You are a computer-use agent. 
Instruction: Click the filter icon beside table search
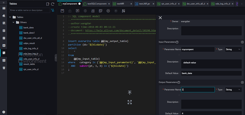53,10
